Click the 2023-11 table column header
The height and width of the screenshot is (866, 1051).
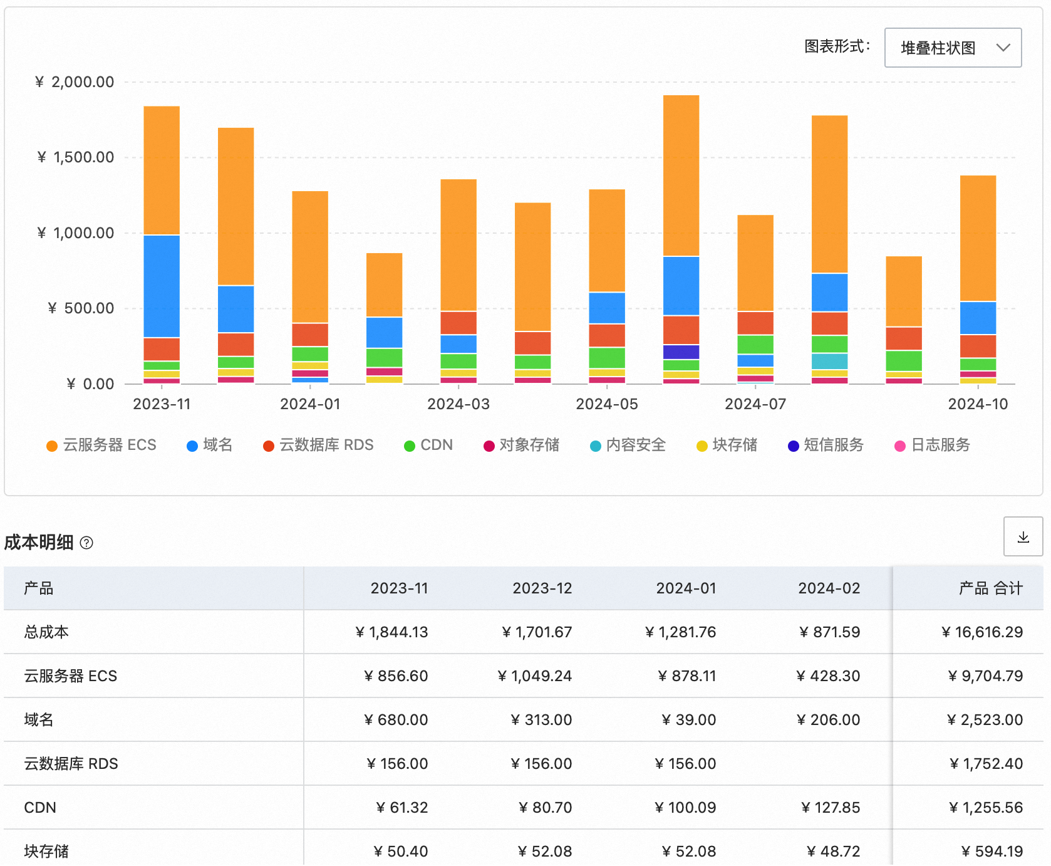(399, 588)
